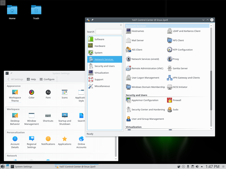Open Workspace Theme in System Settings

pyautogui.click(x=15, y=96)
